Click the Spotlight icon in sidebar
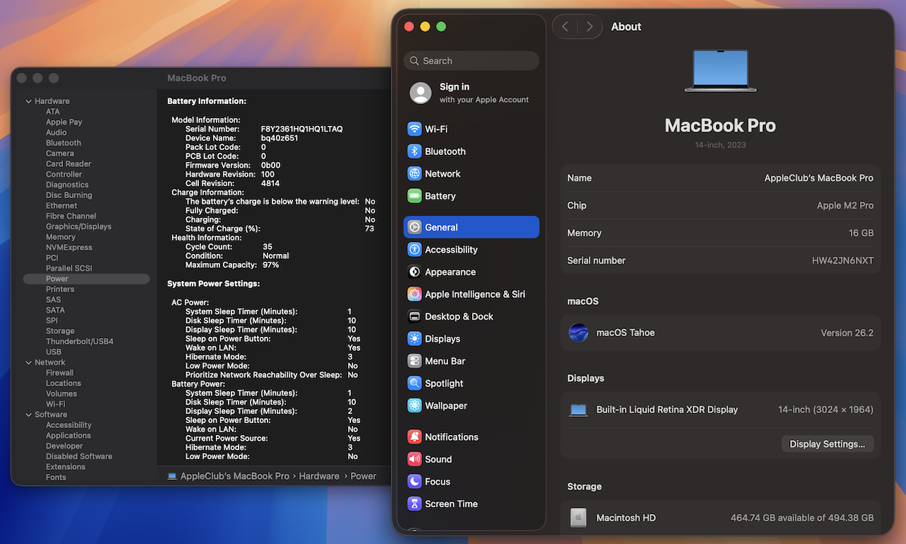This screenshot has height=544, width=906. pos(414,383)
